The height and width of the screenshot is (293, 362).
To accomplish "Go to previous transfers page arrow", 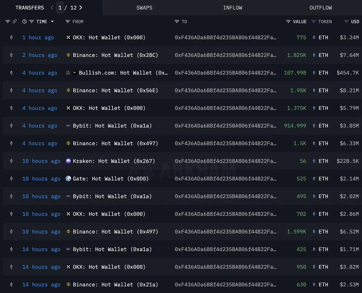I will 52,8.
